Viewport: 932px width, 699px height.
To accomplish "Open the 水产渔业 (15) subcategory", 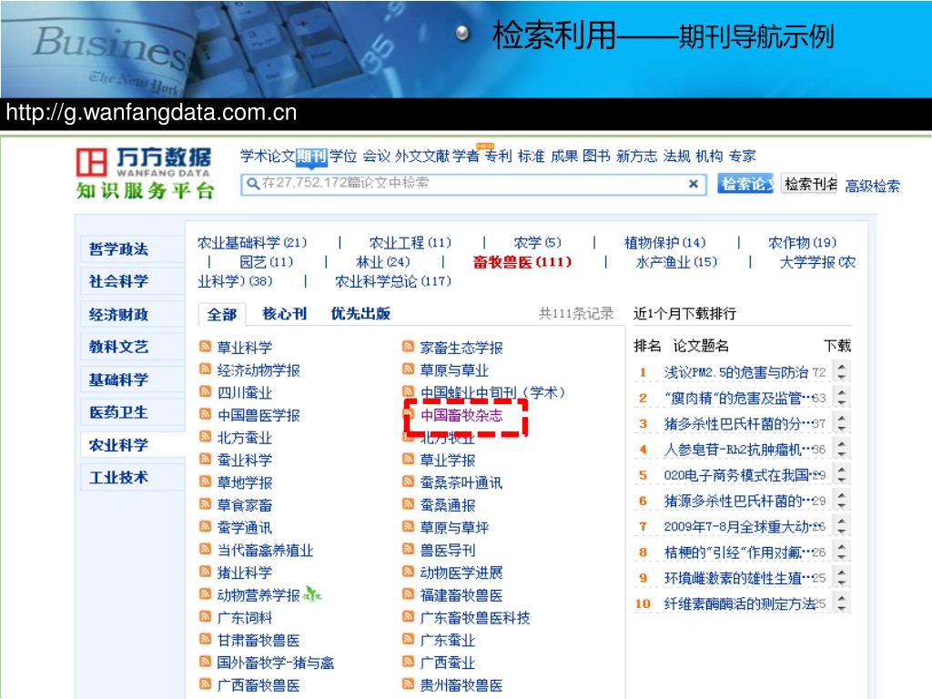I will [x=676, y=261].
